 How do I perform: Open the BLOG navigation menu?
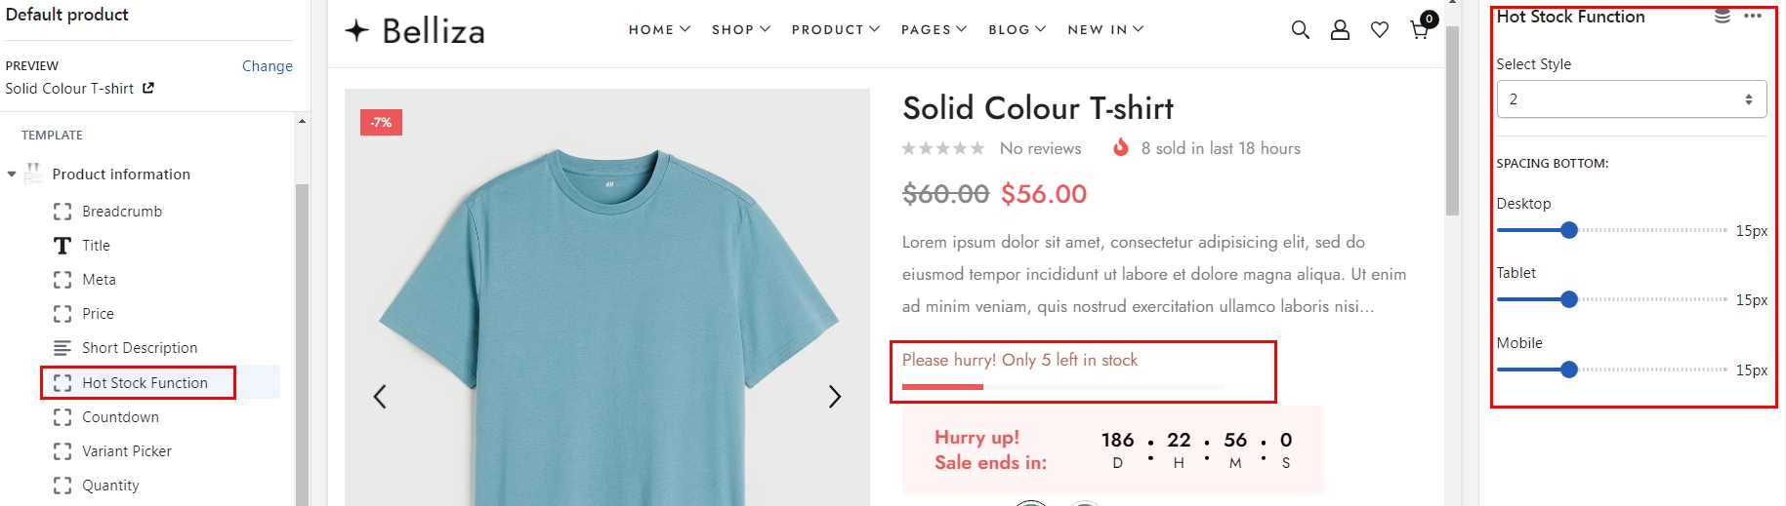click(x=1017, y=30)
